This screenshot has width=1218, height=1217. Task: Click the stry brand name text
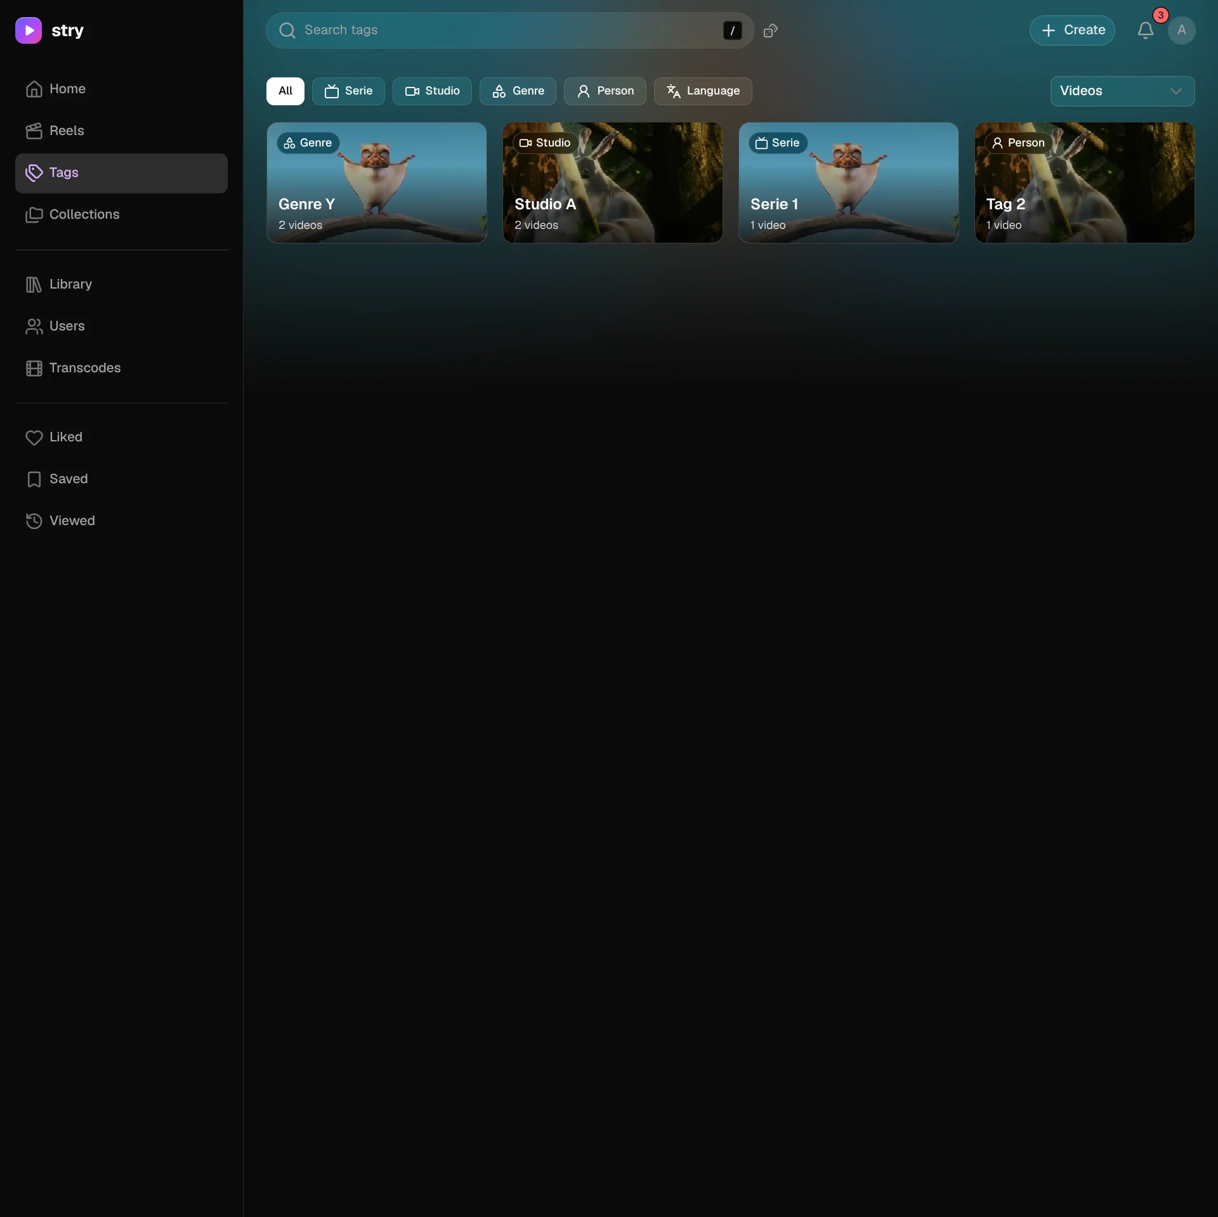[67, 30]
